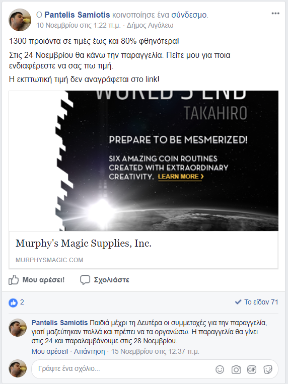Open the sticker picker icon
288x384 pixels.
(x=268, y=369)
